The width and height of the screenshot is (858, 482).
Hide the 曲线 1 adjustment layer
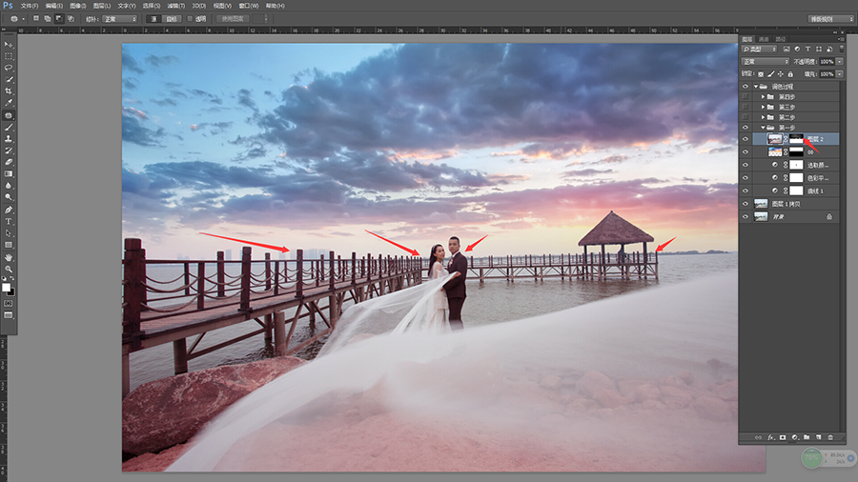(x=746, y=191)
